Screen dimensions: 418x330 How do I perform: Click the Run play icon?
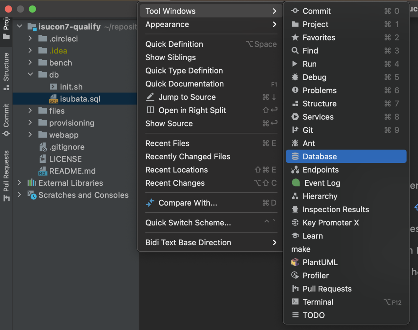pyautogui.click(x=295, y=64)
